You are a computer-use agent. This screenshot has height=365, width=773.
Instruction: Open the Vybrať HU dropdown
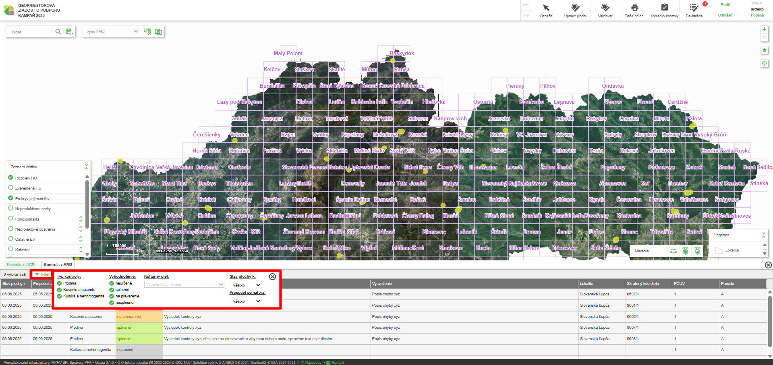pos(112,32)
